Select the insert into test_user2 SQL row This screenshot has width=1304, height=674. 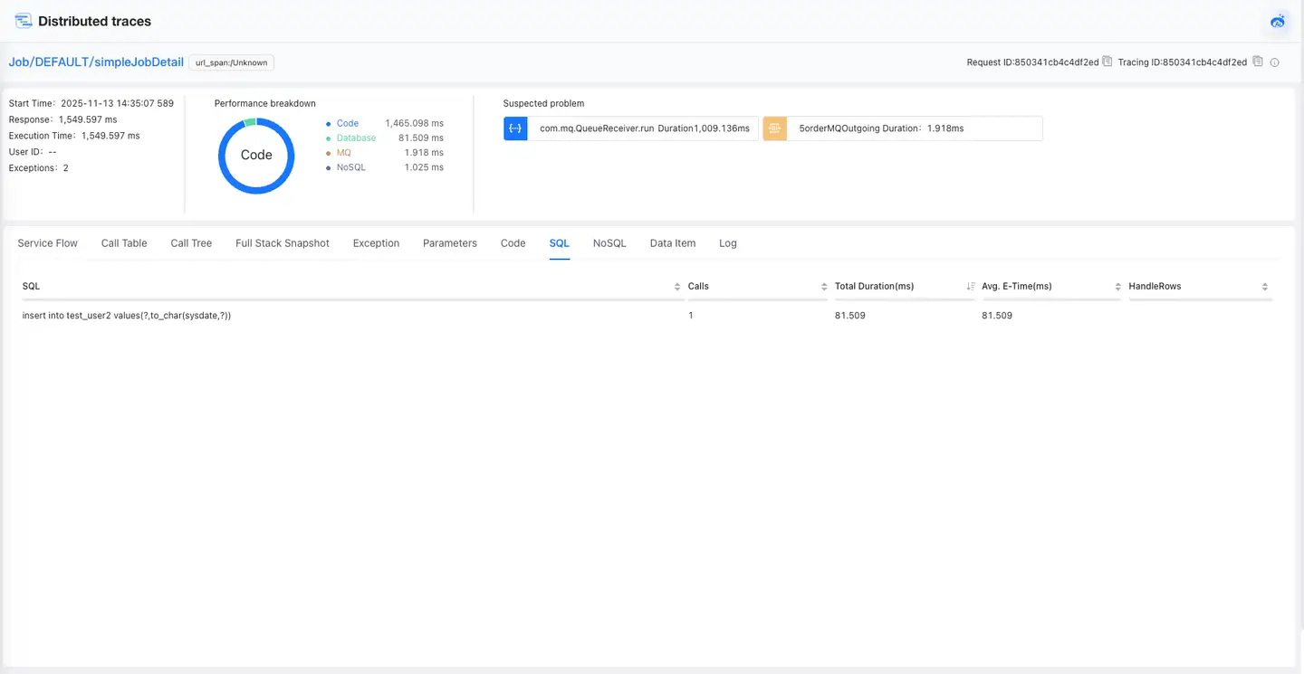[127, 316]
